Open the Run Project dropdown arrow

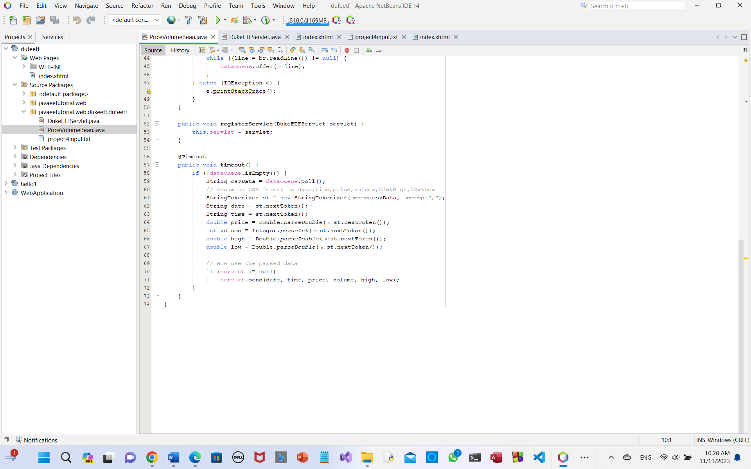coord(225,20)
